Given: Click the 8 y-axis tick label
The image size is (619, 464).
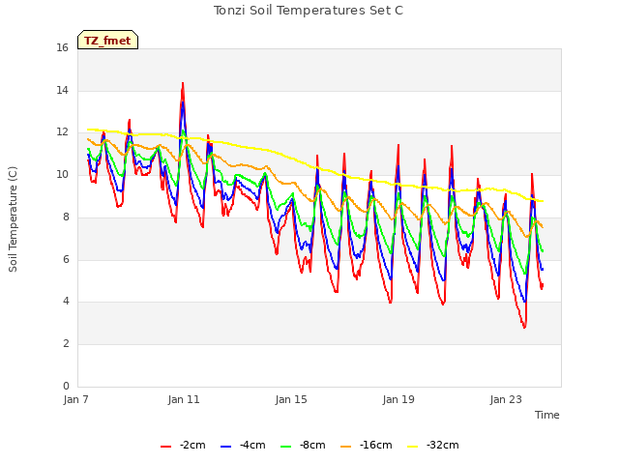Looking at the screenshot, I should pos(66,217).
